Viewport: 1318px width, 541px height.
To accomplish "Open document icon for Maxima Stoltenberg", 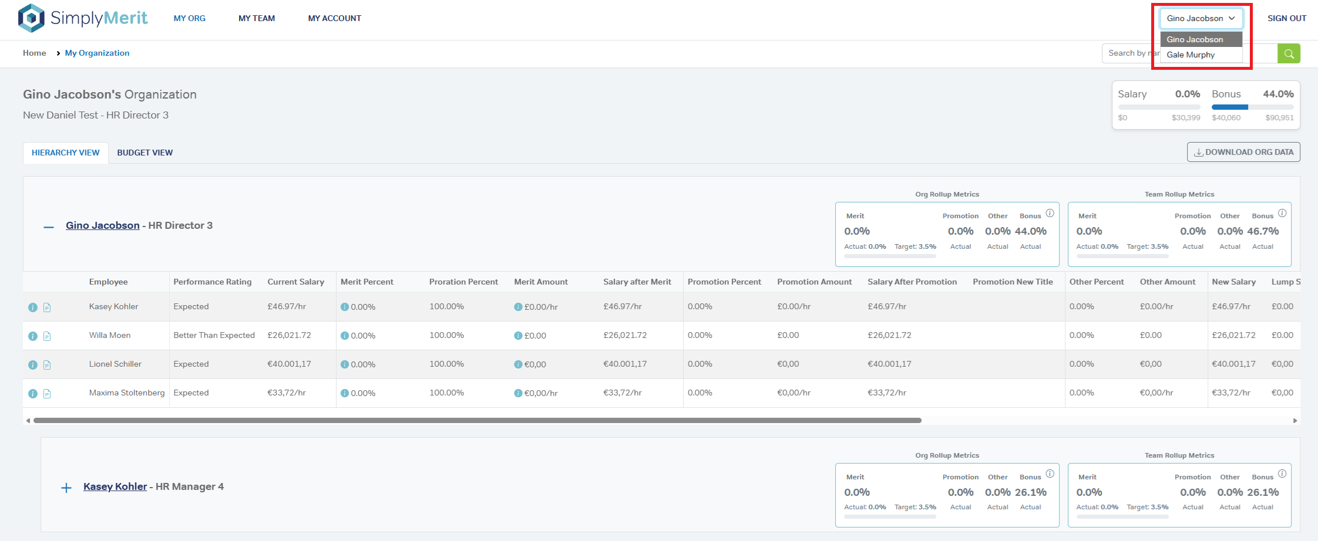I will pos(47,394).
